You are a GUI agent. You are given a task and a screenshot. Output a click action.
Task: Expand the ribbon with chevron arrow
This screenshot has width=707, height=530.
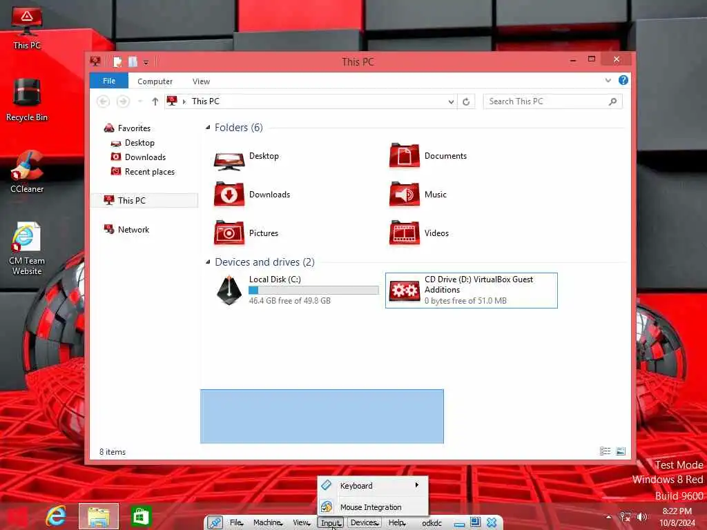click(608, 80)
